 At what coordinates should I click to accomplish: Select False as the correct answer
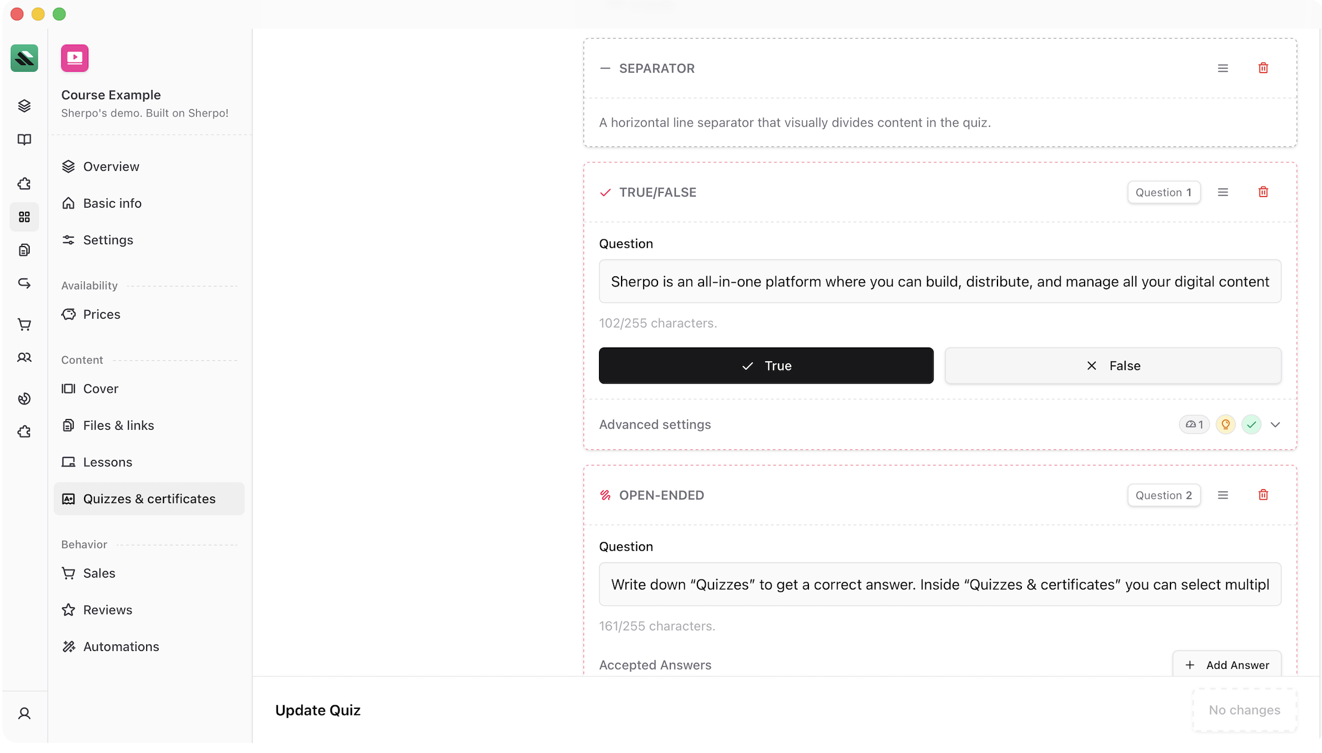1113,366
